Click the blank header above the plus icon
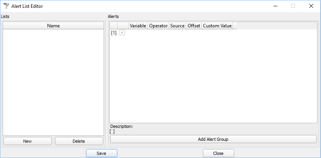Screen dimensions: 321x158 tap(123, 26)
